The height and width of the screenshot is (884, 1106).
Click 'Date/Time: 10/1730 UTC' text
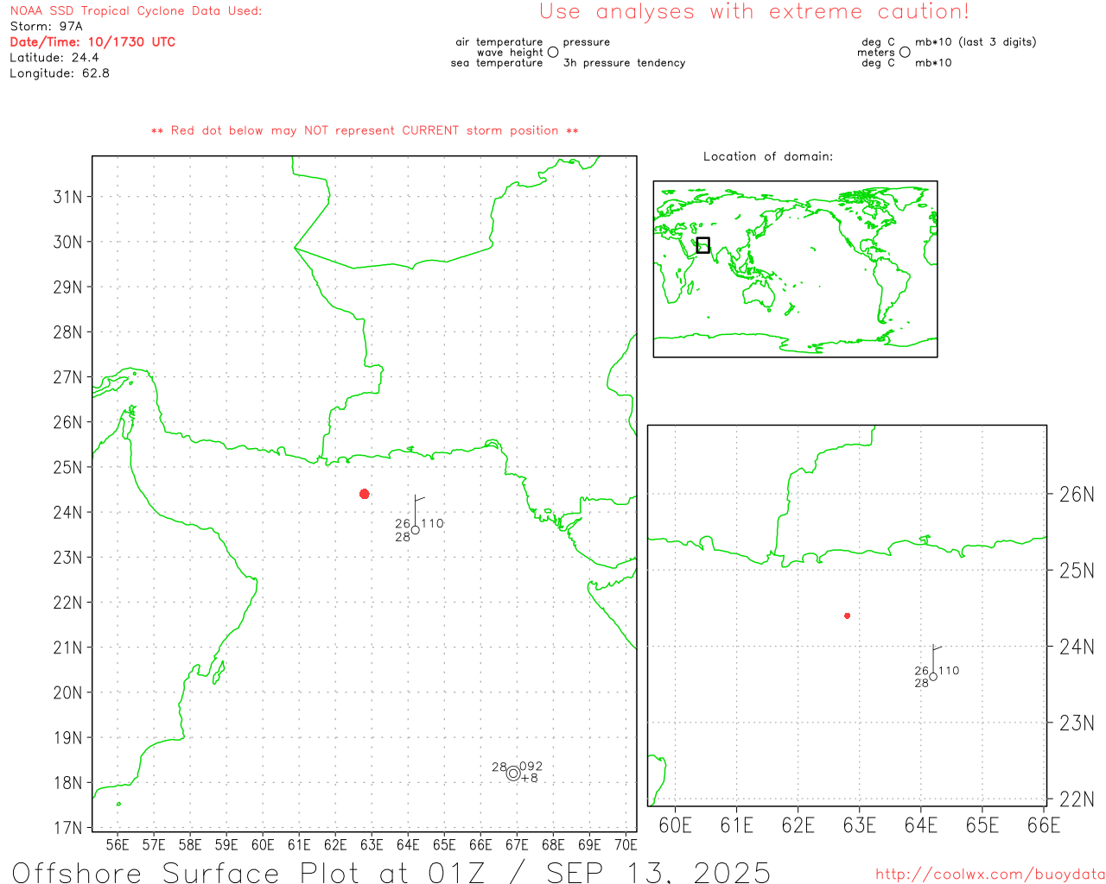point(92,41)
